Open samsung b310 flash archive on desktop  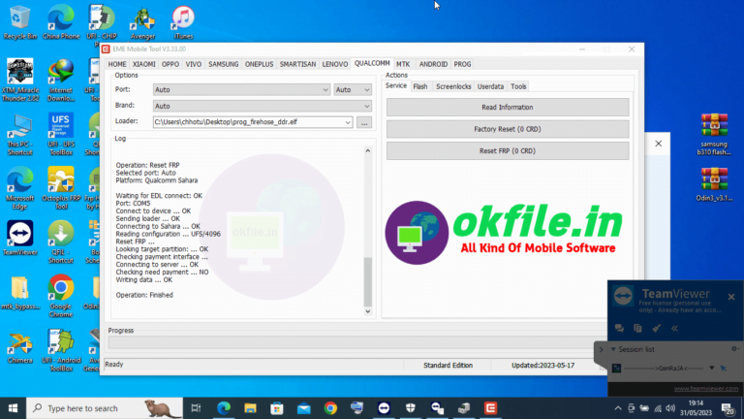[714, 135]
